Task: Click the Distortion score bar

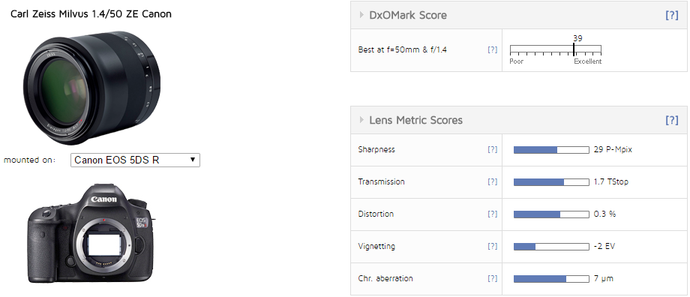Action: (551, 214)
